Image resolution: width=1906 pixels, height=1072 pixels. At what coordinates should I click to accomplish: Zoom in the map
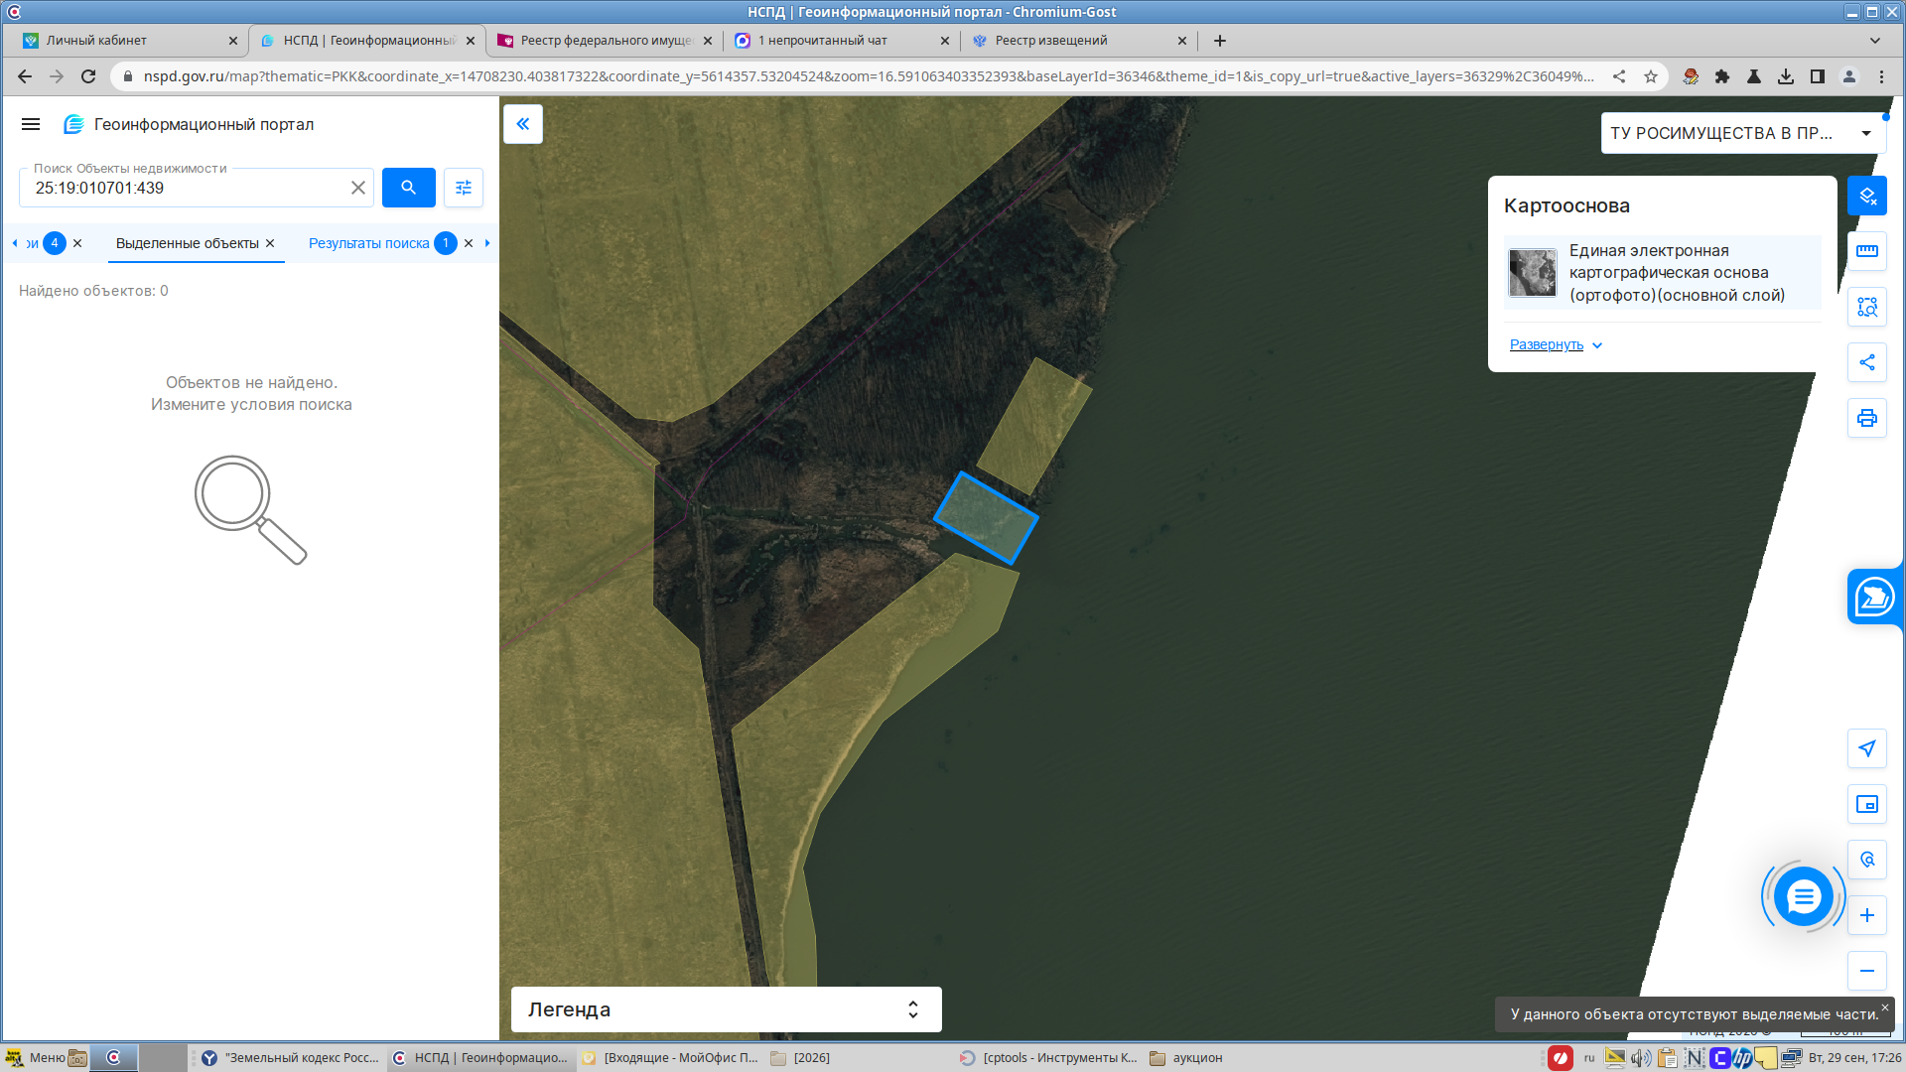tap(1867, 915)
